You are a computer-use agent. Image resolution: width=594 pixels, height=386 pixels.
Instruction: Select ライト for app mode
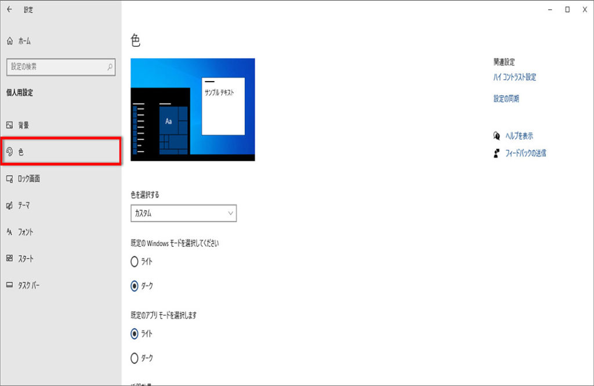[x=135, y=333]
